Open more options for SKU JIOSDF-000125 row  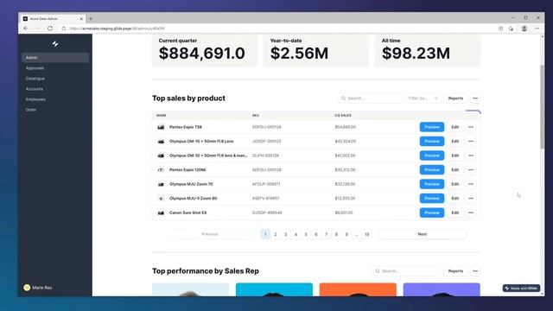pos(471,142)
